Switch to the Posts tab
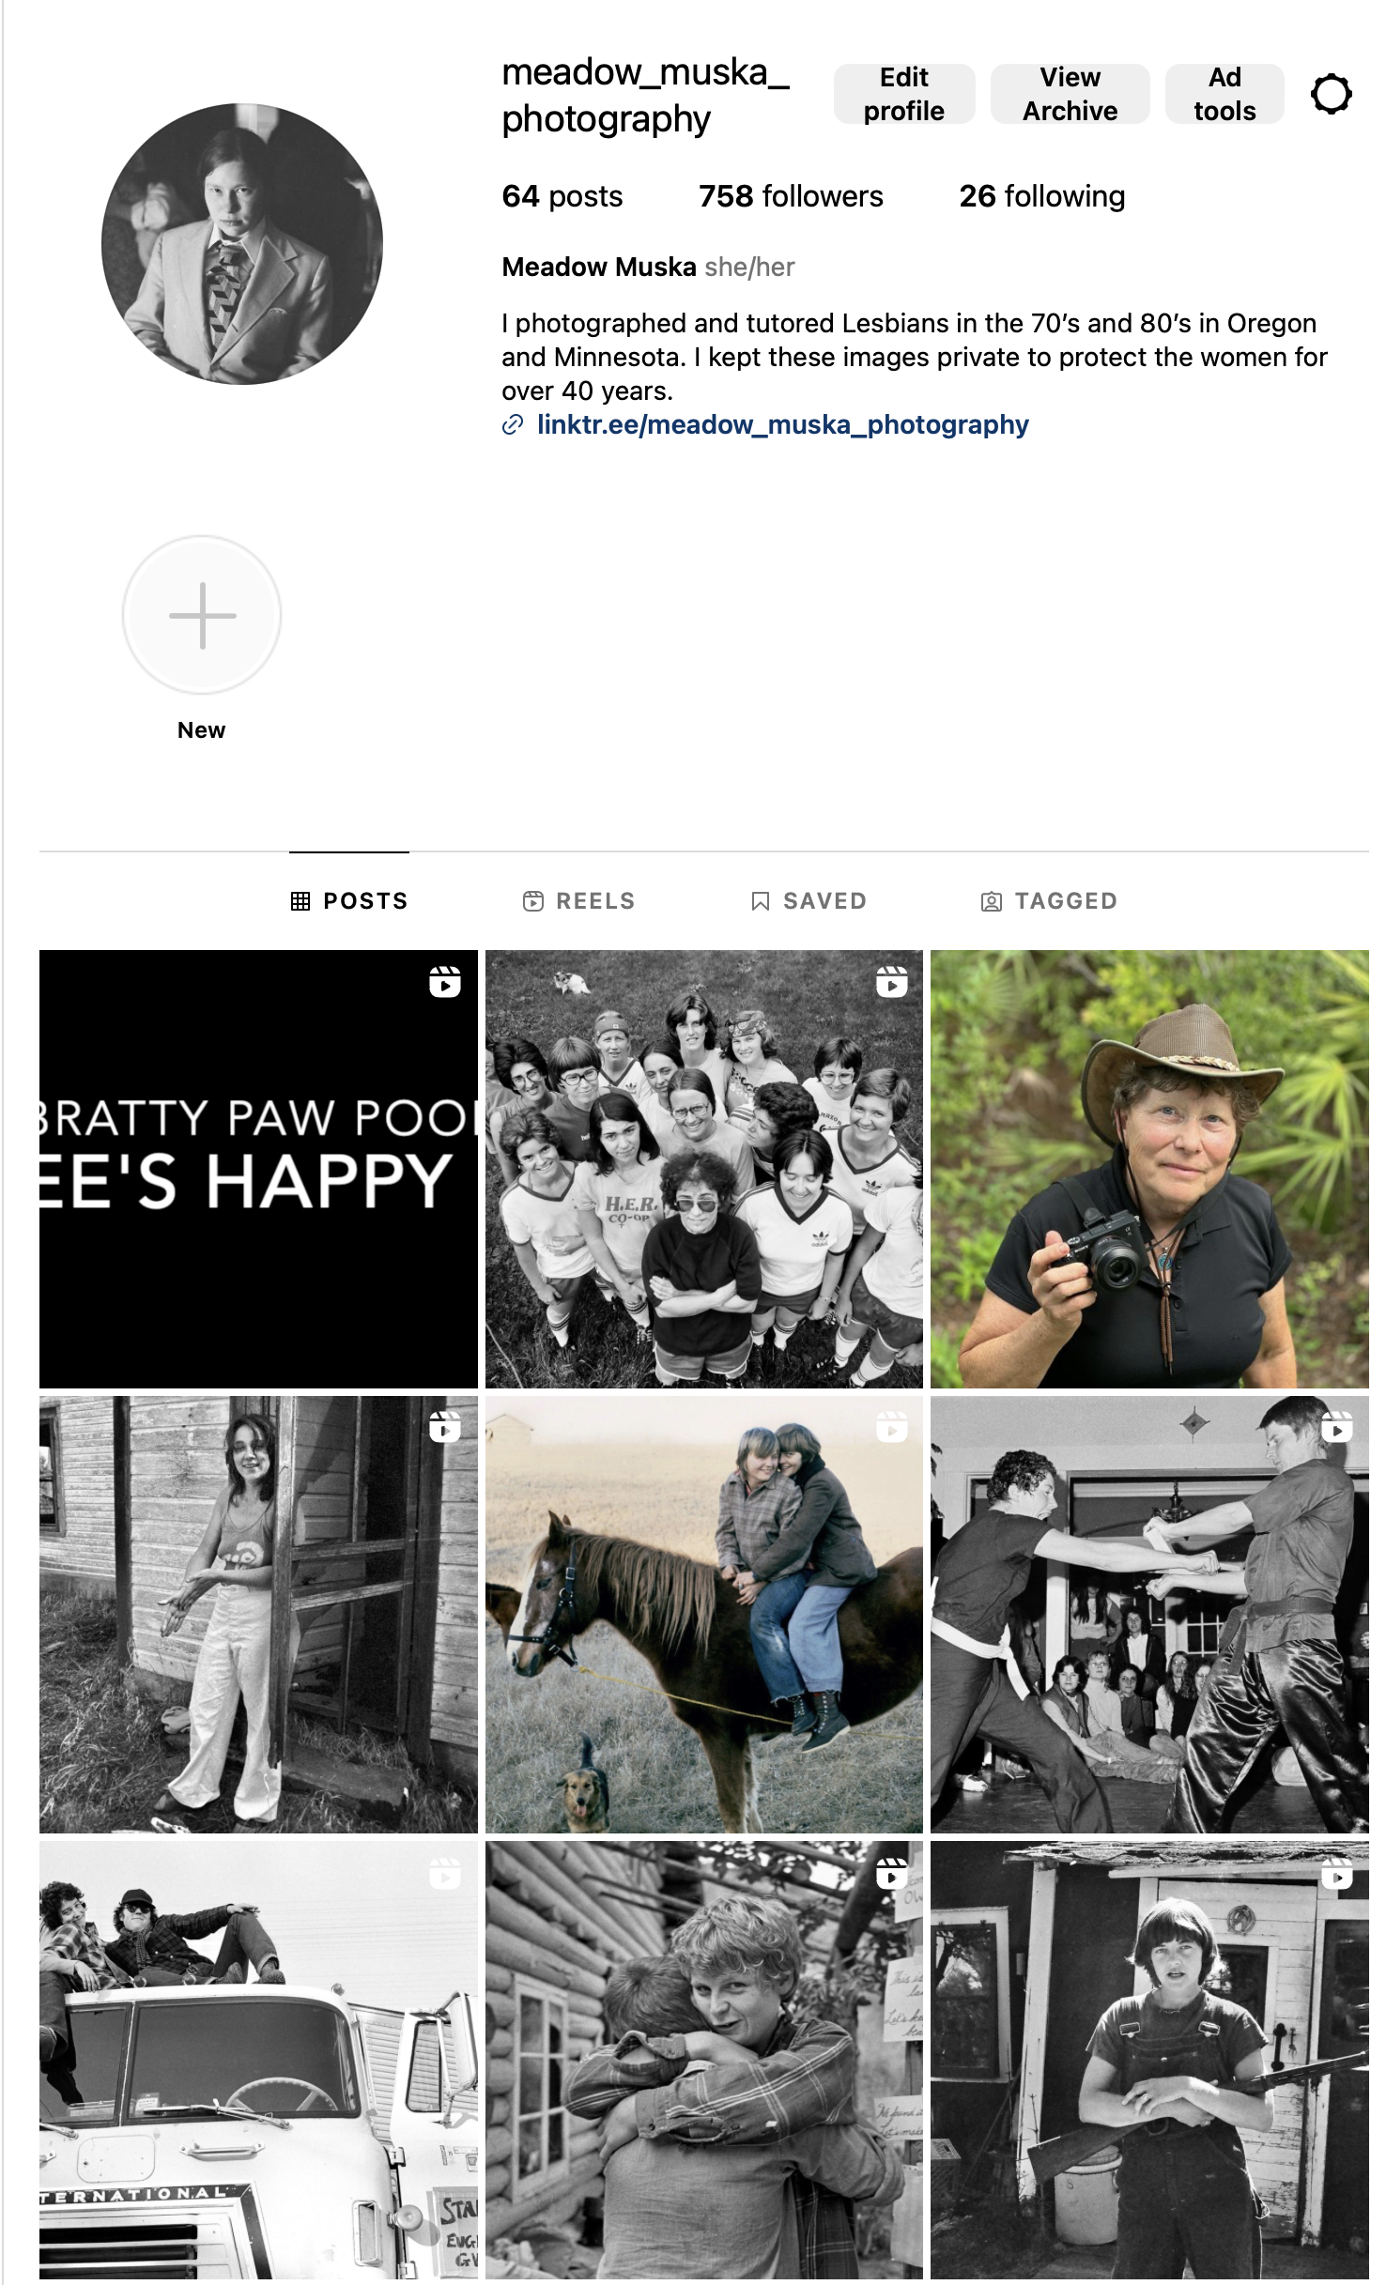Image resolution: width=1386 pixels, height=2285 pixels. (x=349, y=901)
